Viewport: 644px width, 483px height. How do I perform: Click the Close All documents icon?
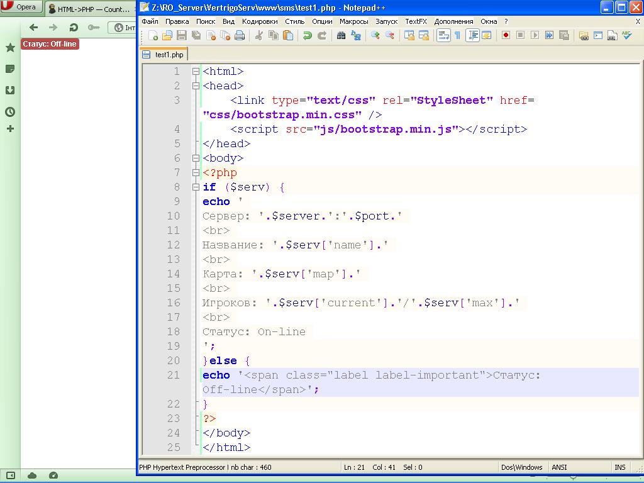pyautogui.click(x=226, y=36)
